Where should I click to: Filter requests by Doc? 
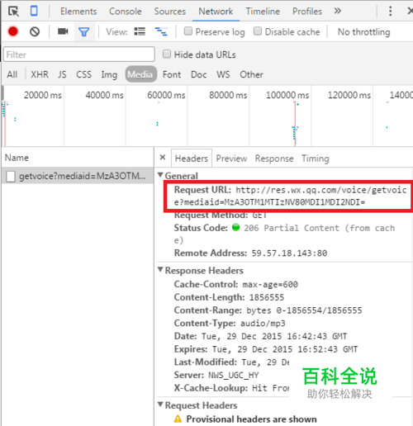click(x=198, y=74)
